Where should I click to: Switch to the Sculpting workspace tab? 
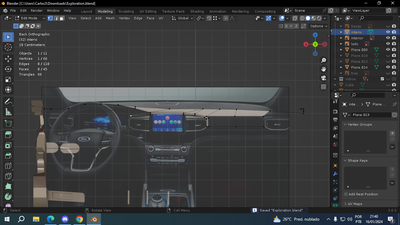[126, 11]
